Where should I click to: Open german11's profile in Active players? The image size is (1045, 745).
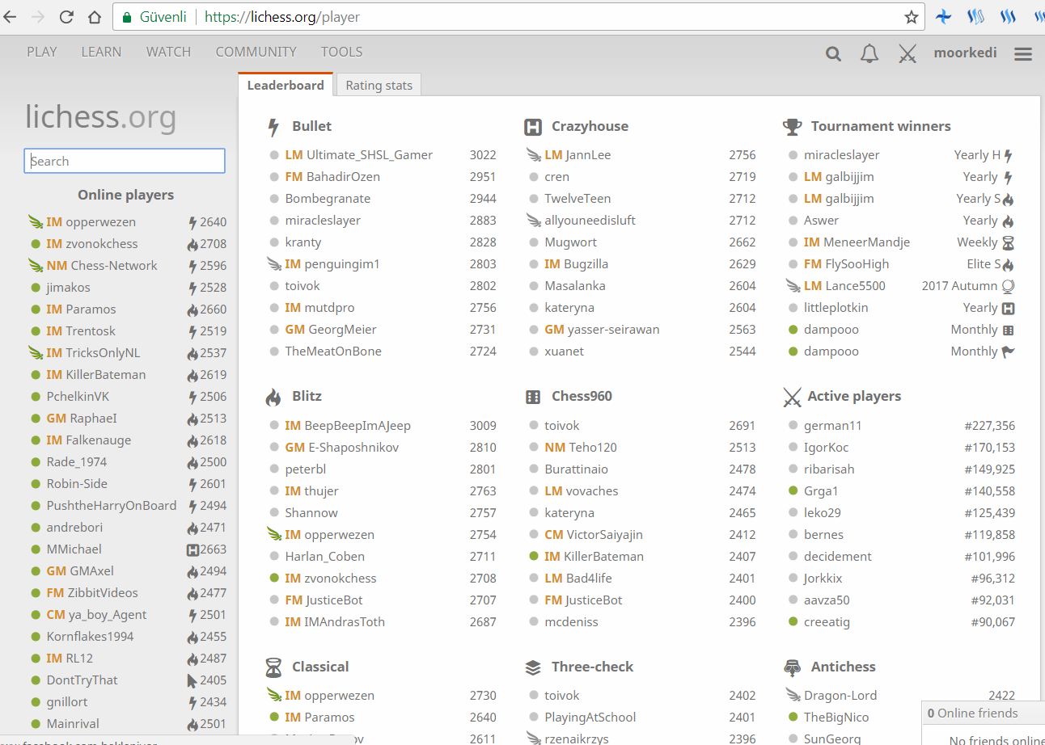pyautogui.click(x=833, y=426)
